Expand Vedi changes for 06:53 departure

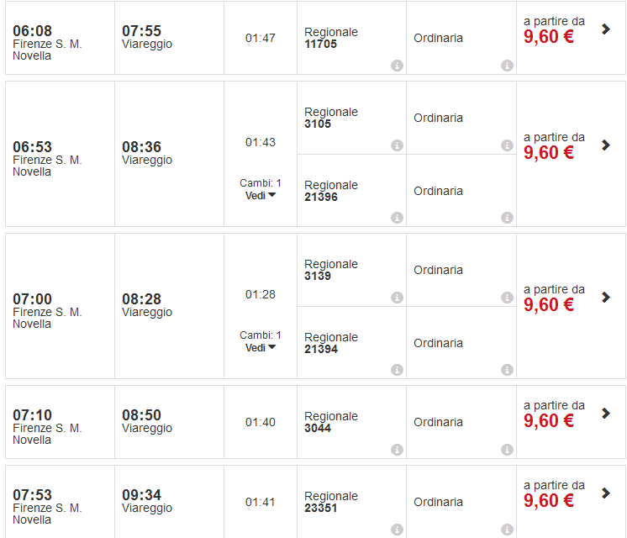point(261,195)
